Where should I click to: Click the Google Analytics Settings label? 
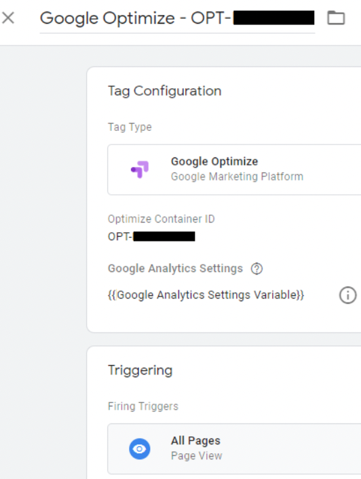tap(175, 269)
